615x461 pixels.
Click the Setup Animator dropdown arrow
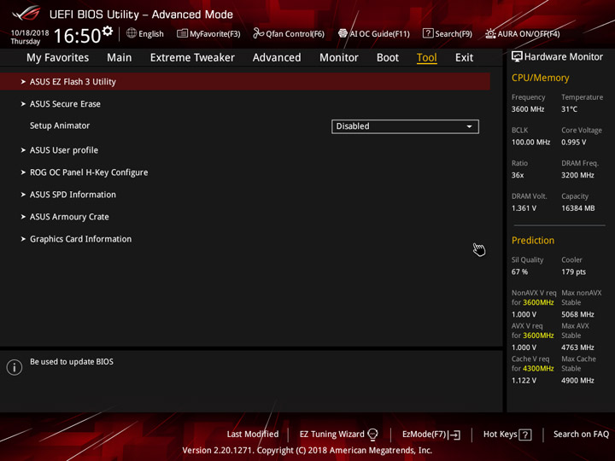coord(469,126)
